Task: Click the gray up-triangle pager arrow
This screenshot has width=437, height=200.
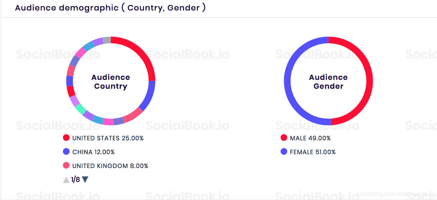Action: pyautogui.click(x=66, y=179)
